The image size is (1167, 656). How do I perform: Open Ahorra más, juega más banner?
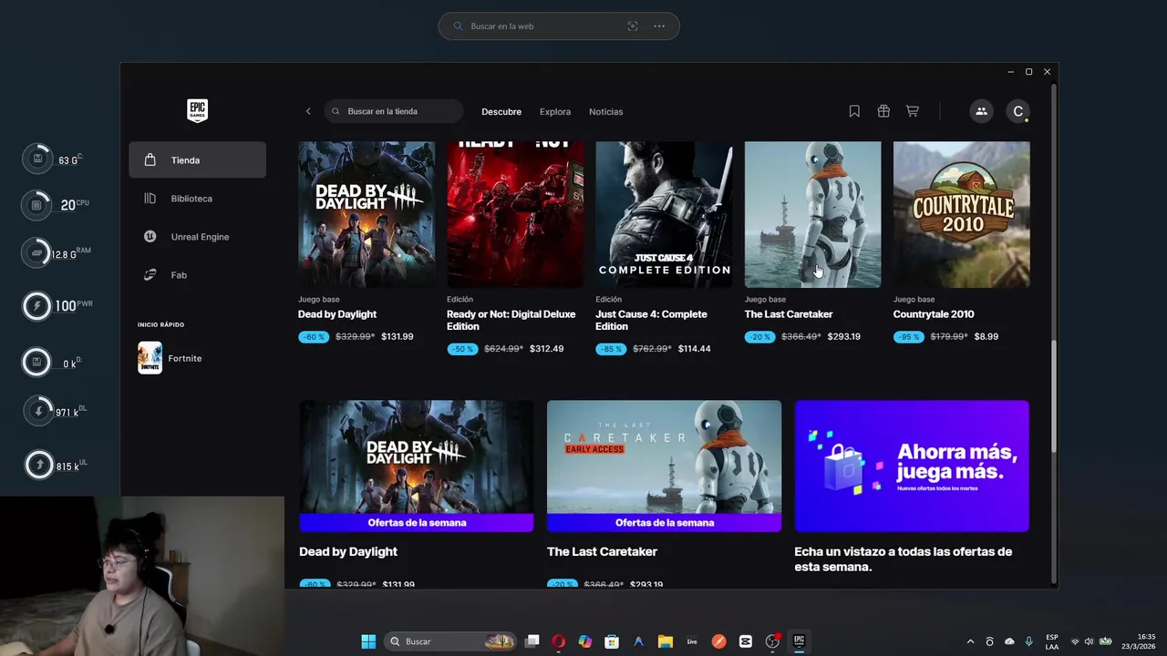point(912,466)
